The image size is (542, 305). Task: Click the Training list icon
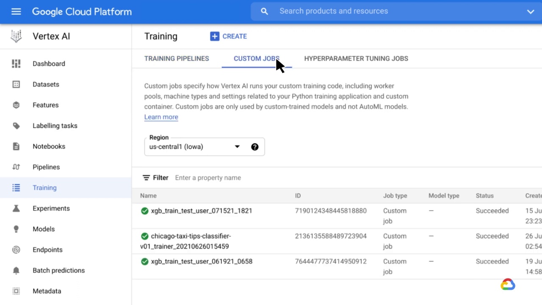pos(16,188)
